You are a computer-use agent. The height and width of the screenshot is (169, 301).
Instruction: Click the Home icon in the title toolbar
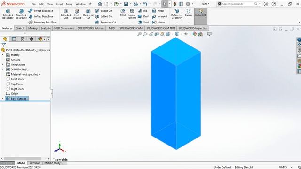click(100, 4)
